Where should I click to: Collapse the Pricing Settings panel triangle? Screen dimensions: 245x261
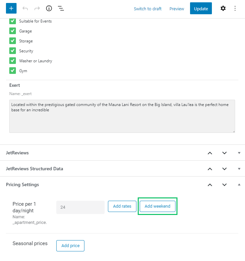(x=239, y=184)
